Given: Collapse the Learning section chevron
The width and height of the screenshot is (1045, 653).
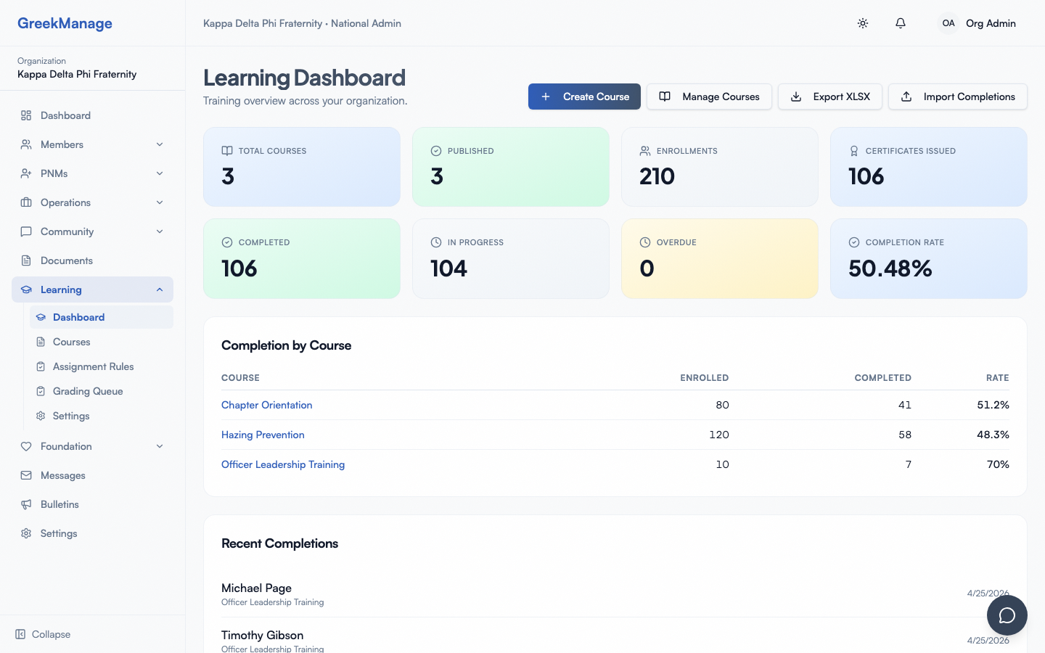Looking at the screenshot, I should click(x=159, y=289).
